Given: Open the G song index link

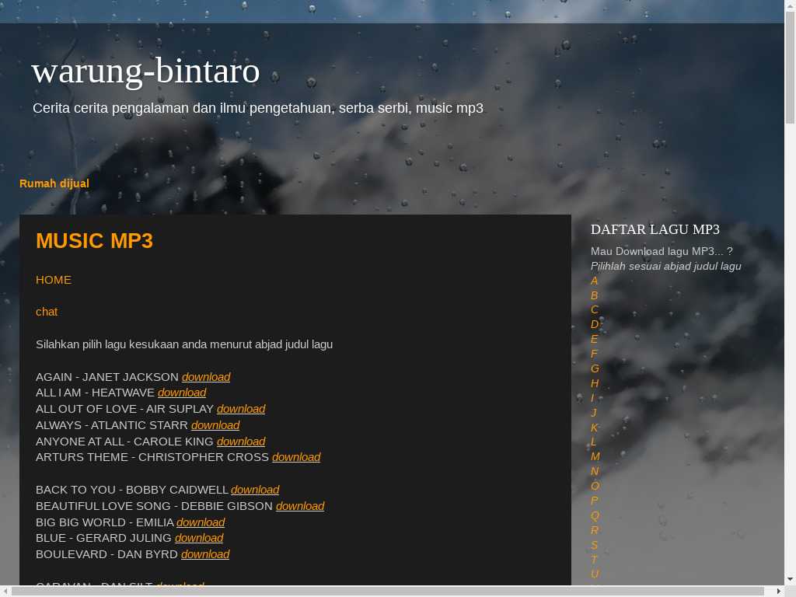Looking at the screenshot, I should coord(595,368).
